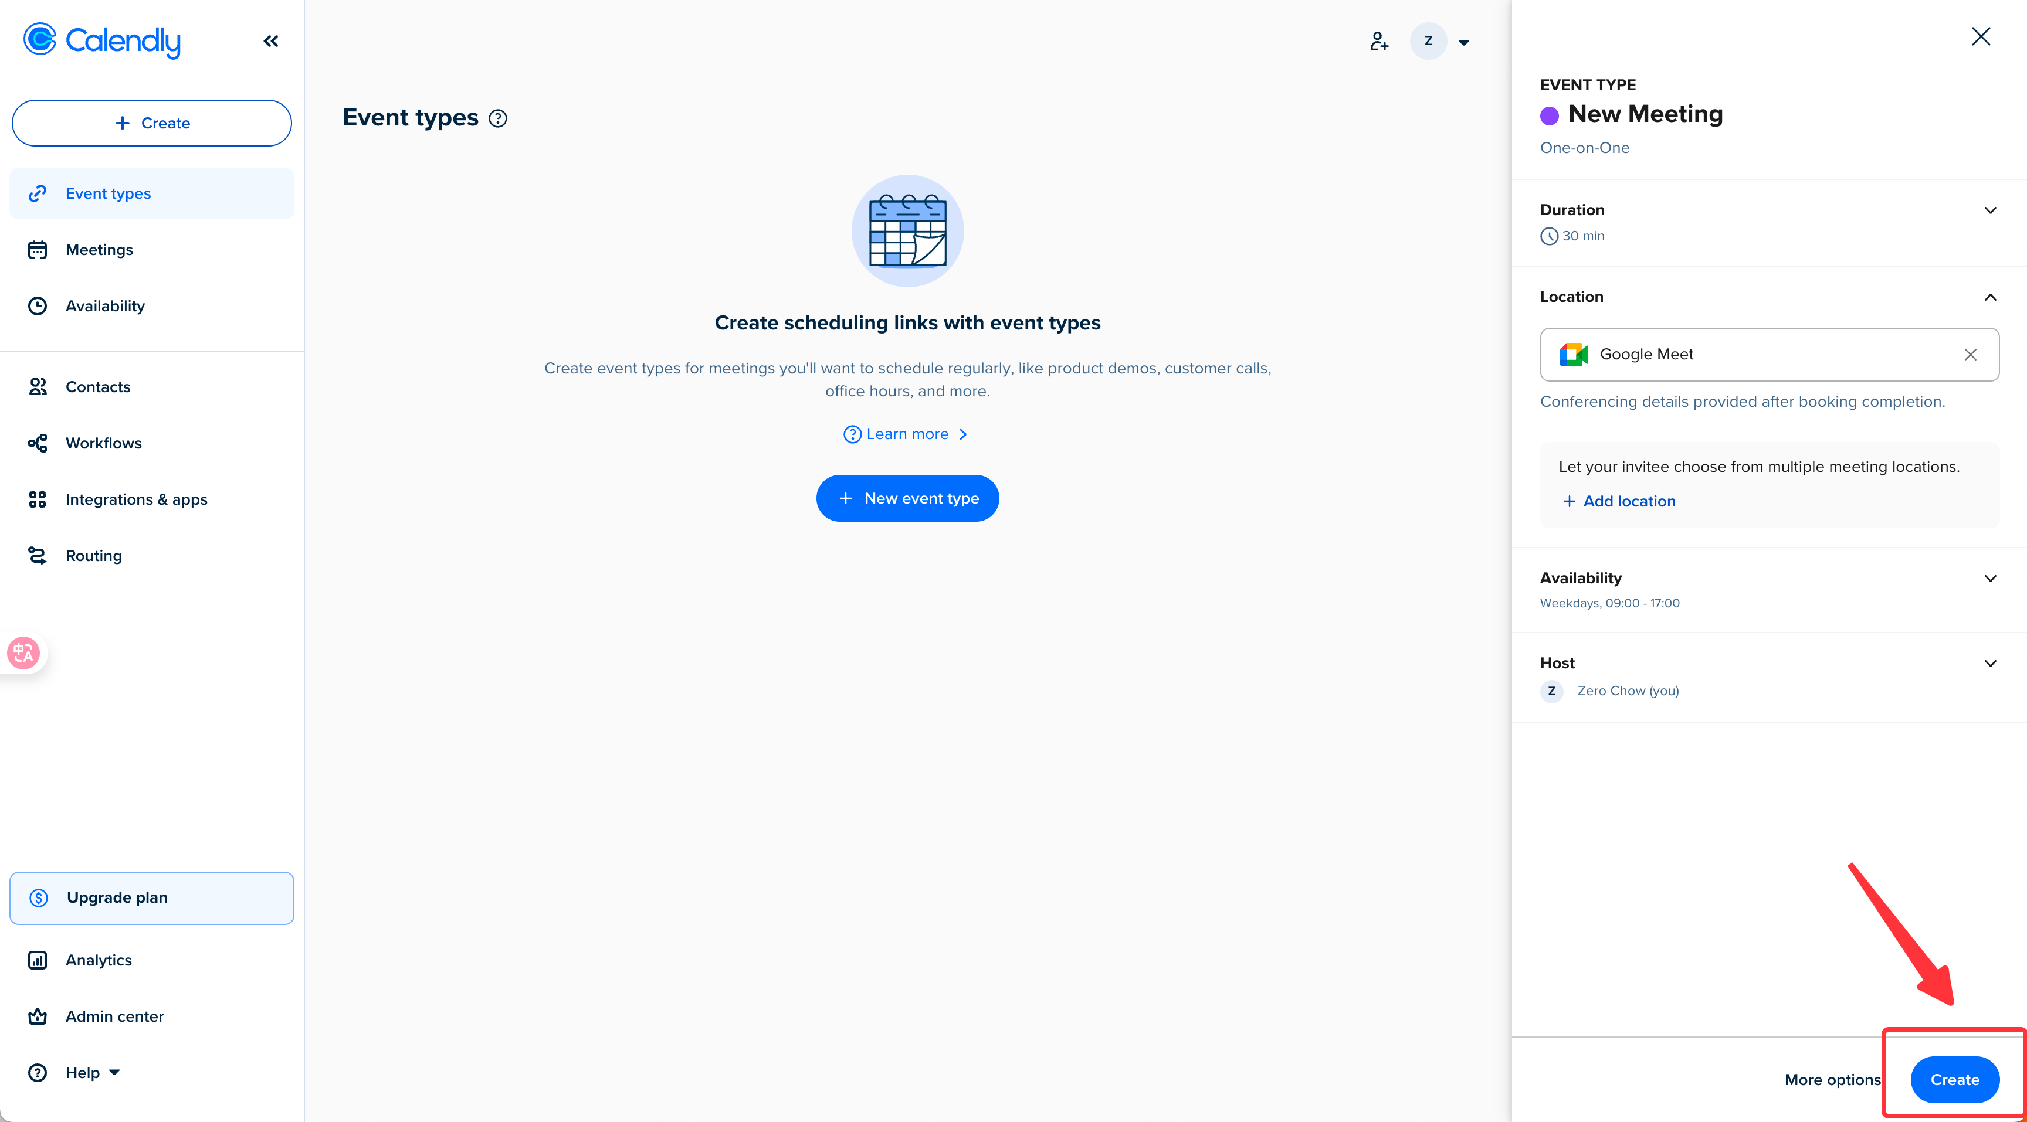The width and height of the screenshot is (2027, 1122).
Task: Click the pink translate floating icon
Action: pyautogui.click(x=23, y=652)
